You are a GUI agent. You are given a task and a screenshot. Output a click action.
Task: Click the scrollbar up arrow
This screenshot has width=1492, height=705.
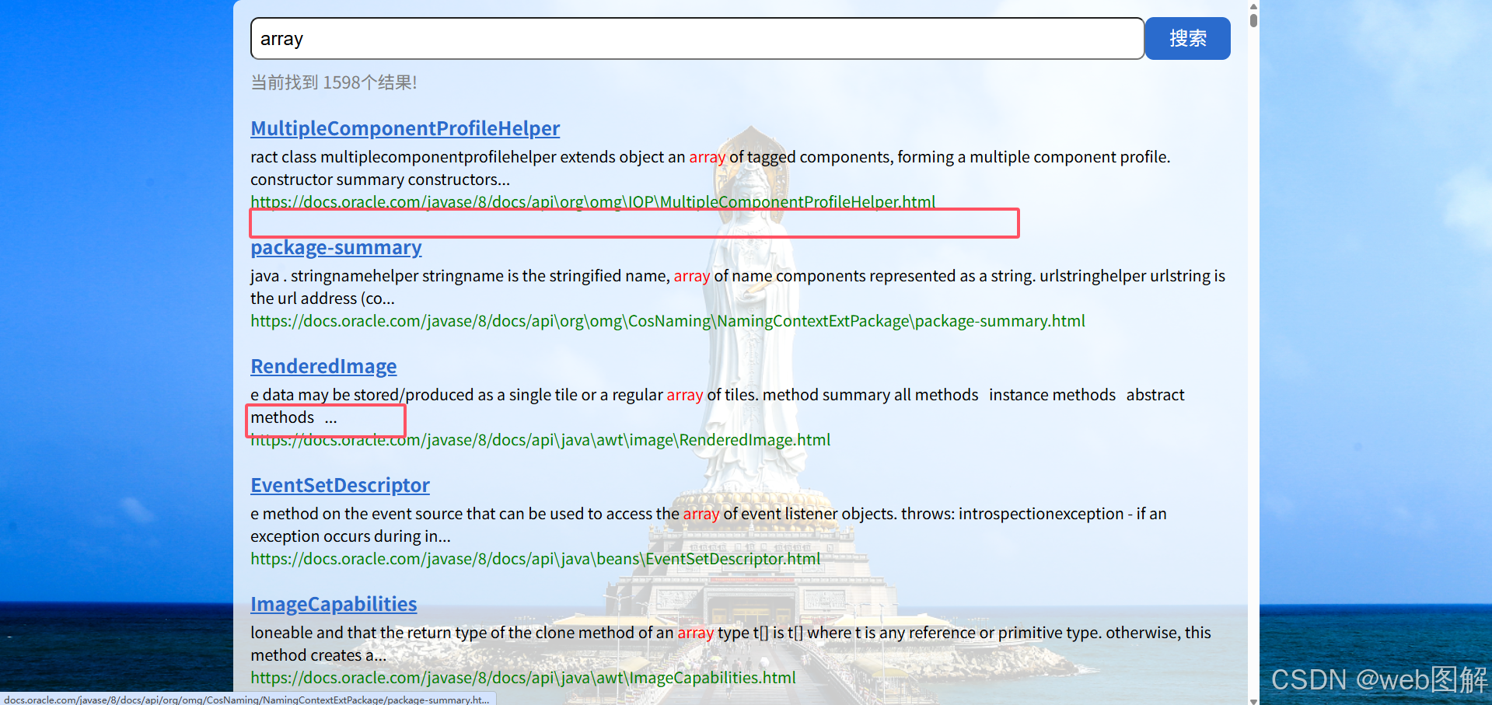pos(1253,5)
